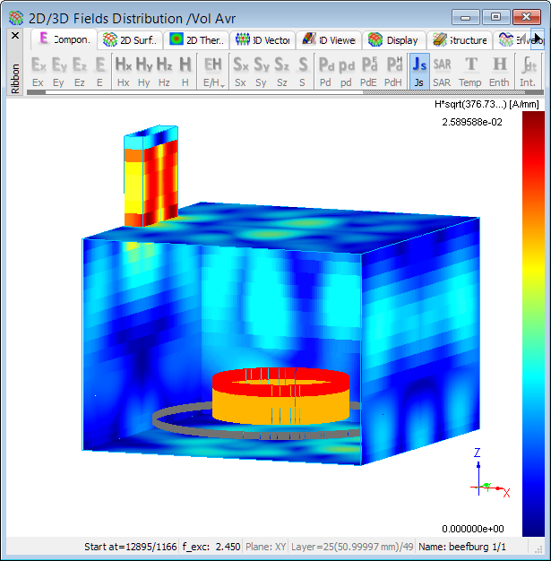Viewport: 551px width, 561px height.
Task: Choose the PdE power dissipated icon
Action: point(368,70)
